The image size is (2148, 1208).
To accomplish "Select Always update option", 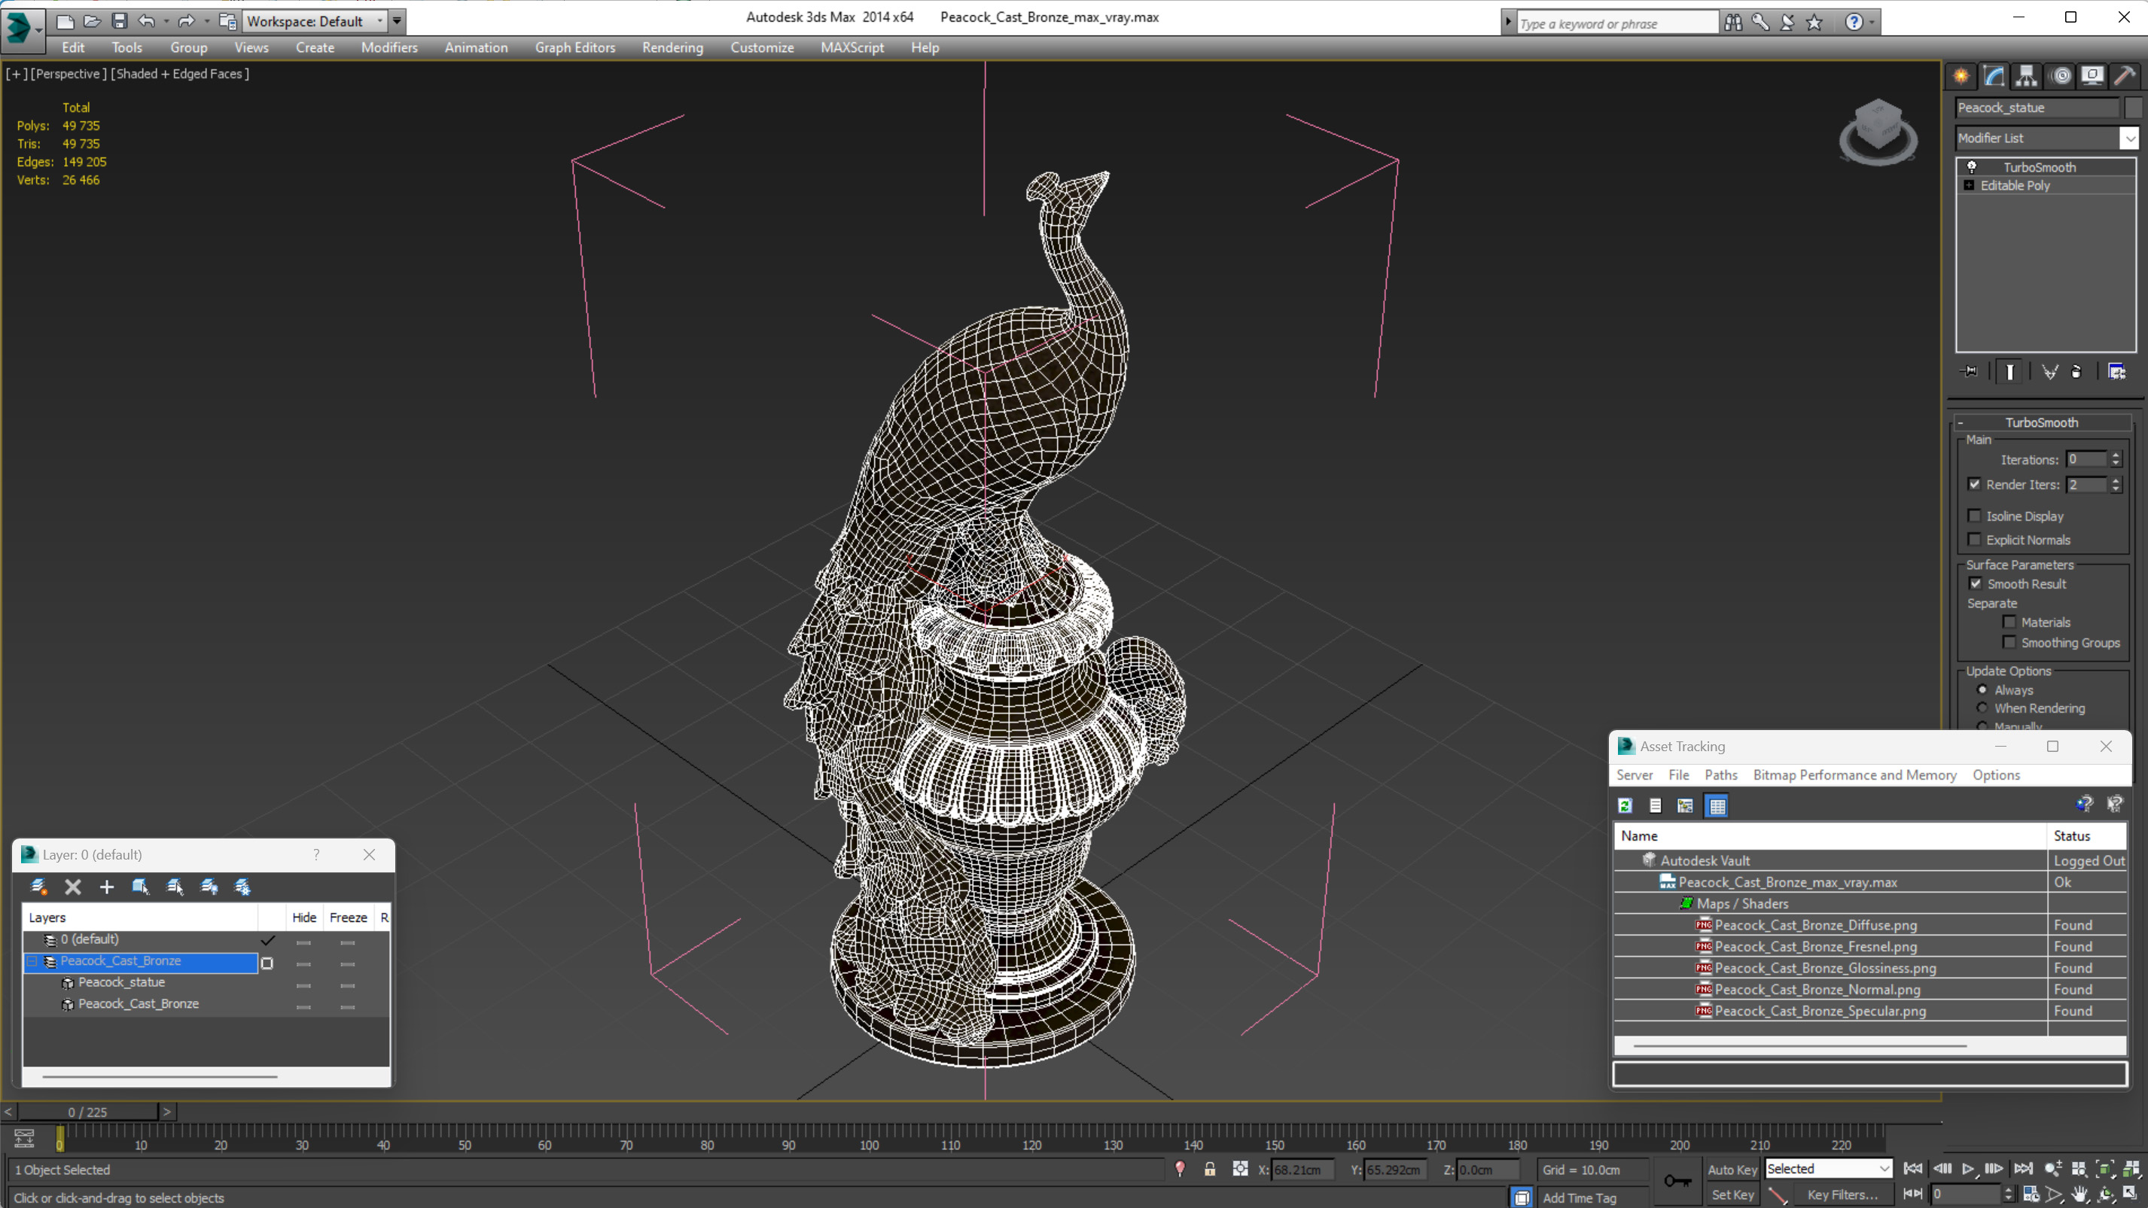I will (1982, 689).
